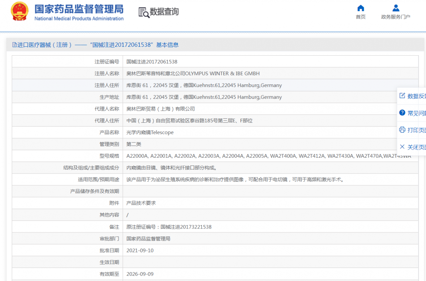Select registration number 国械注进20172061538 value
The width and height of the screenshot is (426, 281).
(152, 62)
